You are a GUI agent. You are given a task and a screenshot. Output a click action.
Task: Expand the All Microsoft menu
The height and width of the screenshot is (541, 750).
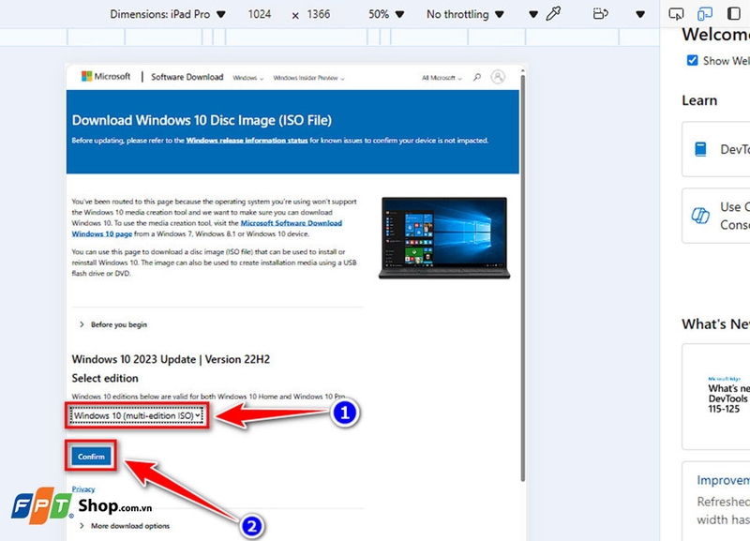(x=442, y=78)
